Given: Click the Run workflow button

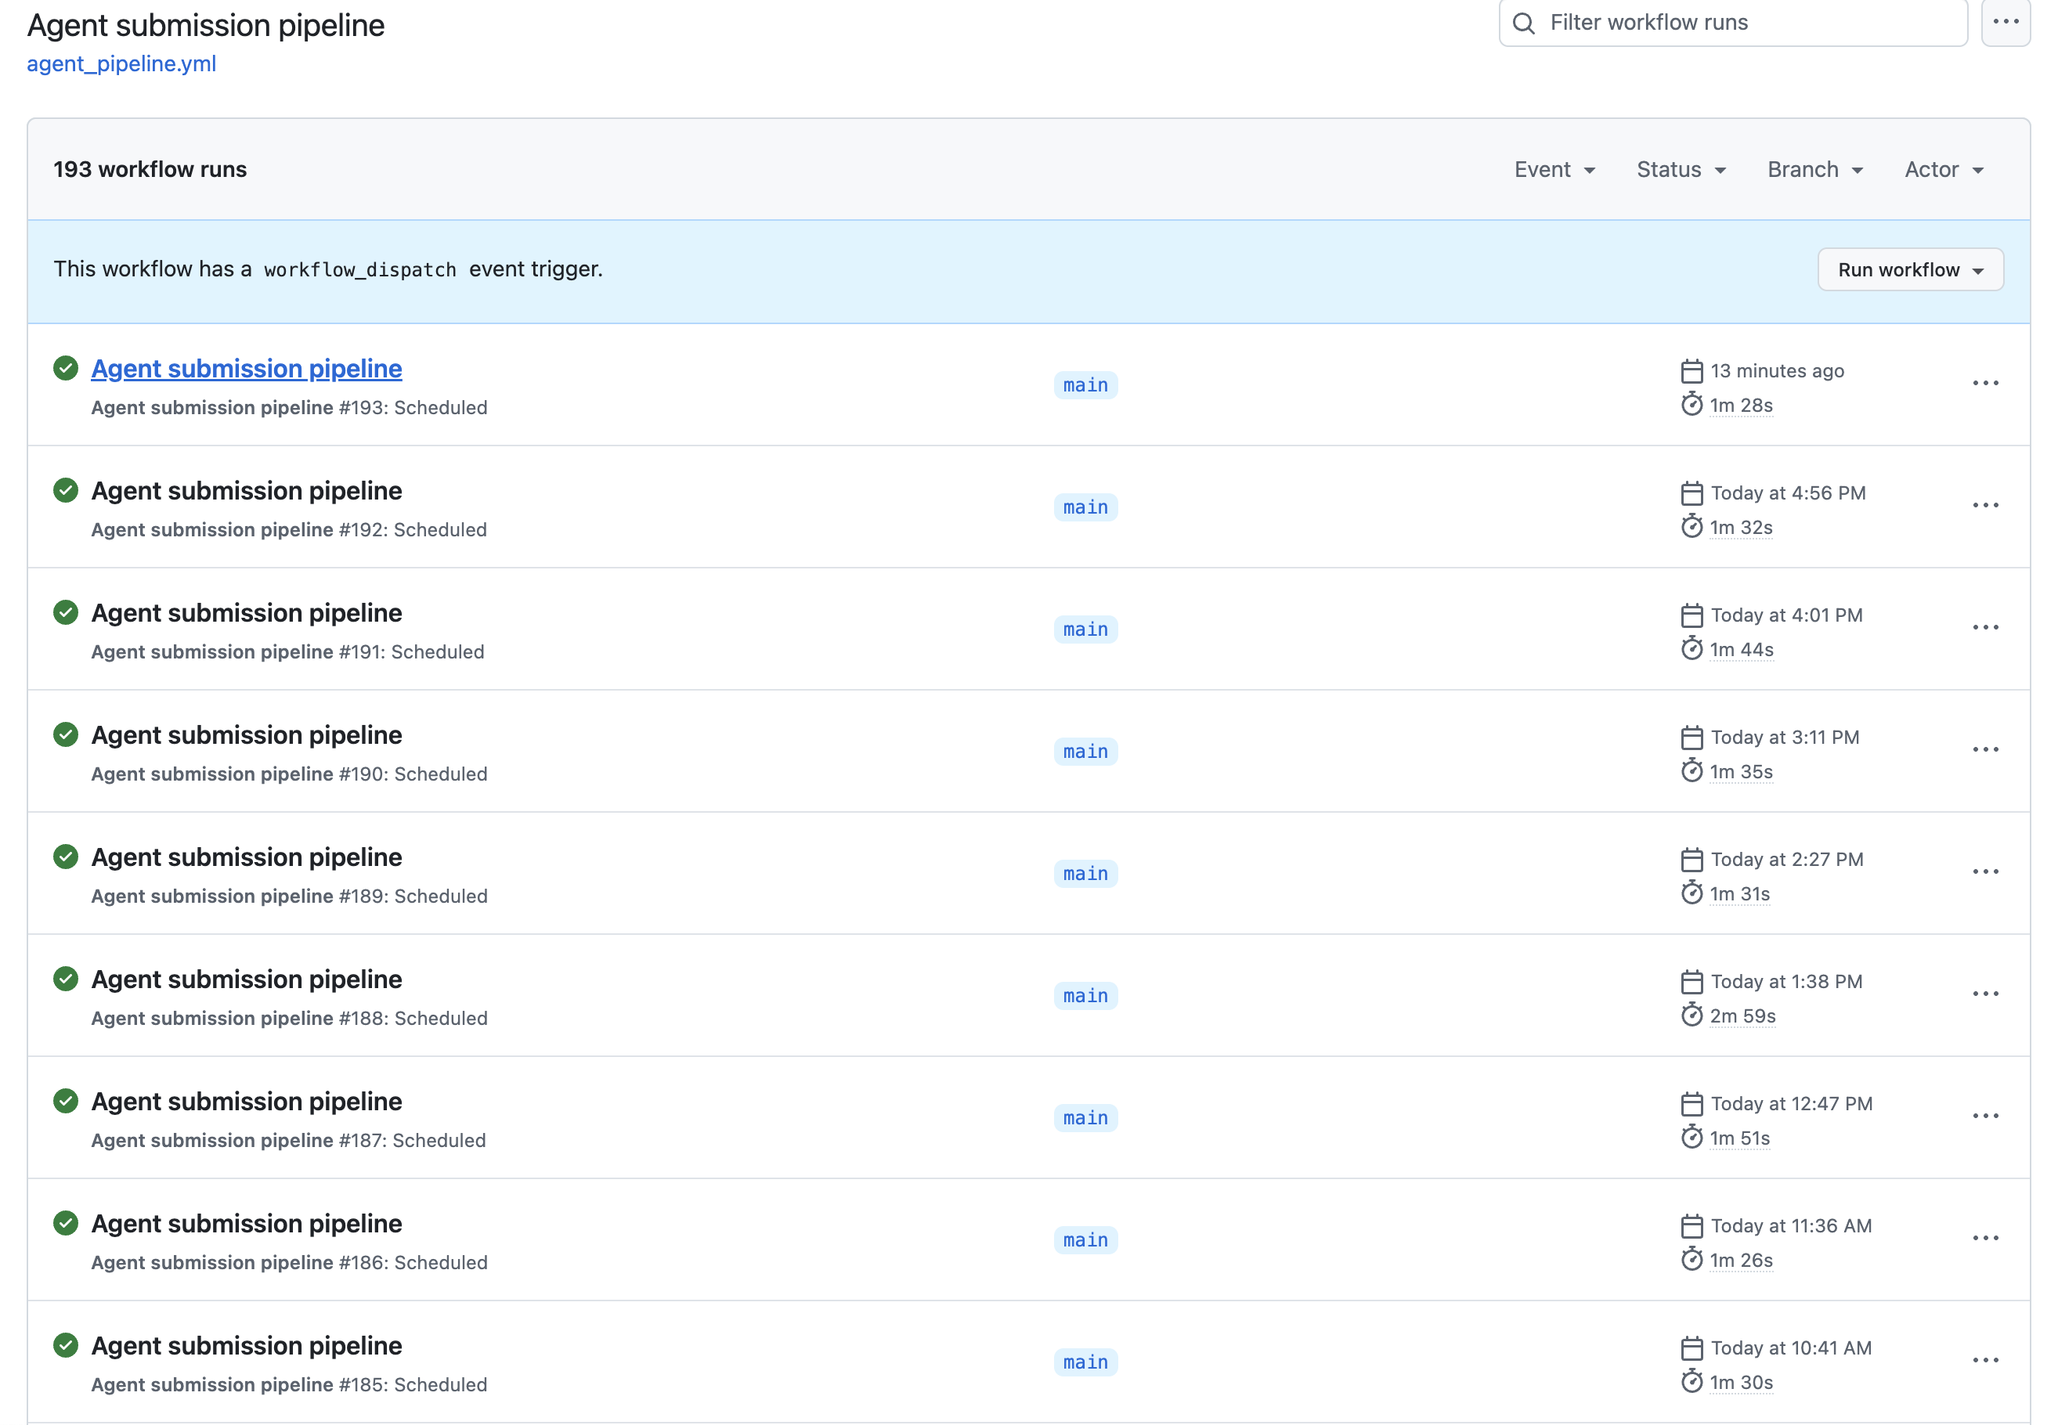Looking at the screenshot, I should [1910, 269].
